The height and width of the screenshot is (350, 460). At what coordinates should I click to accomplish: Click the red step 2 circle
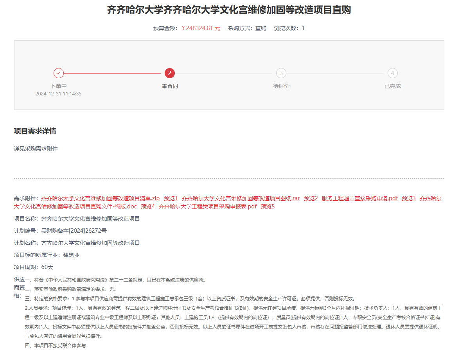[170, 73]
